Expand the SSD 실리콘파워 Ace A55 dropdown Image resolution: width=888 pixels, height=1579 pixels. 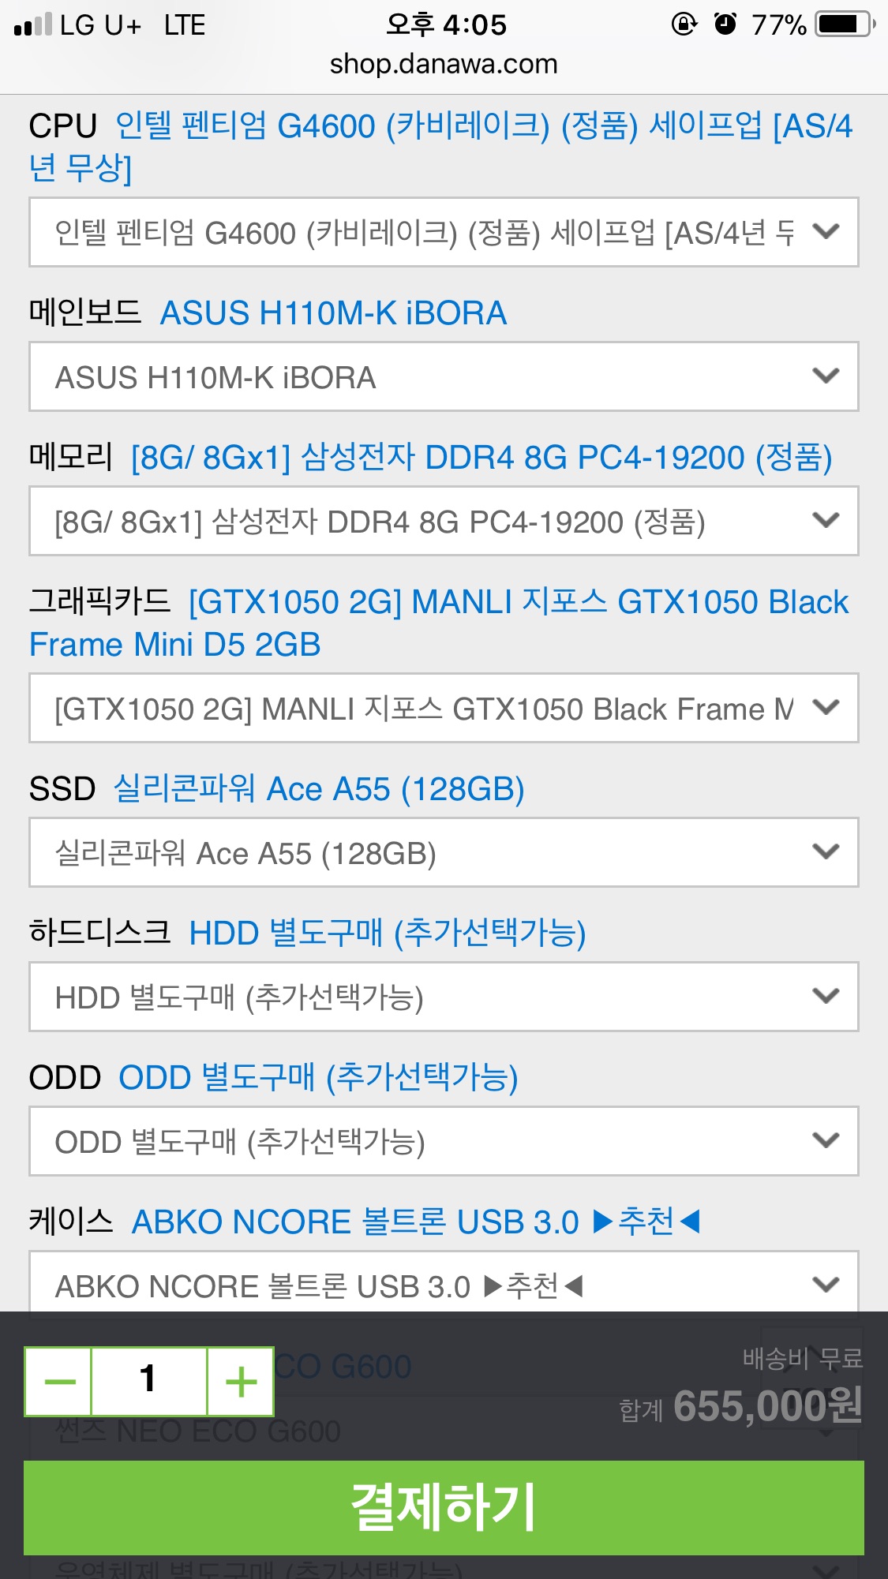tap(444, 852)
